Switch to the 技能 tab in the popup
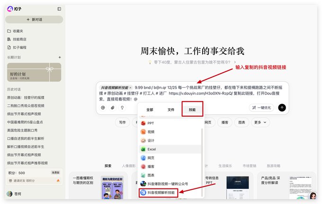Image resolution: width=322 pixels, height=204 pixels. tap(192, 110)
